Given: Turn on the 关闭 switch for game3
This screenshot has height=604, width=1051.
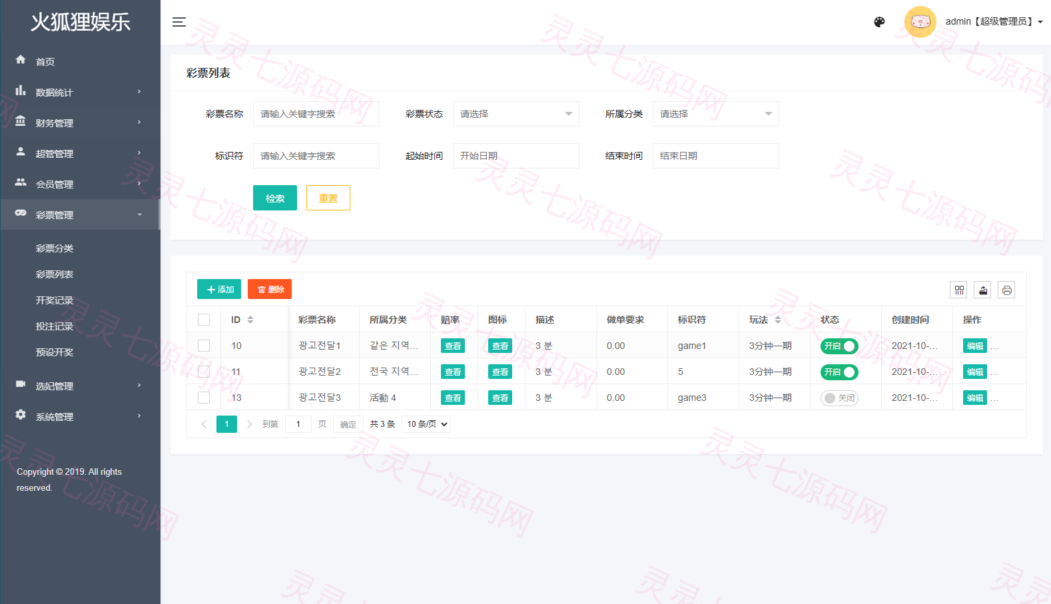Looking at the screenshot, I should [839, 398].
